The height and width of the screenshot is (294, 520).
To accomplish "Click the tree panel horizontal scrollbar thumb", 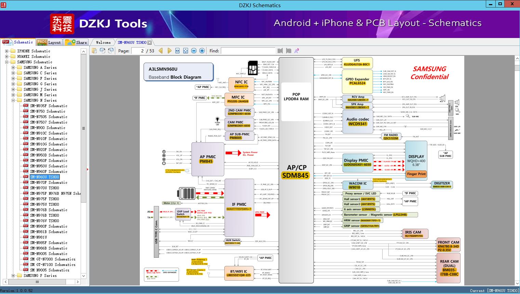I will 37,282.
